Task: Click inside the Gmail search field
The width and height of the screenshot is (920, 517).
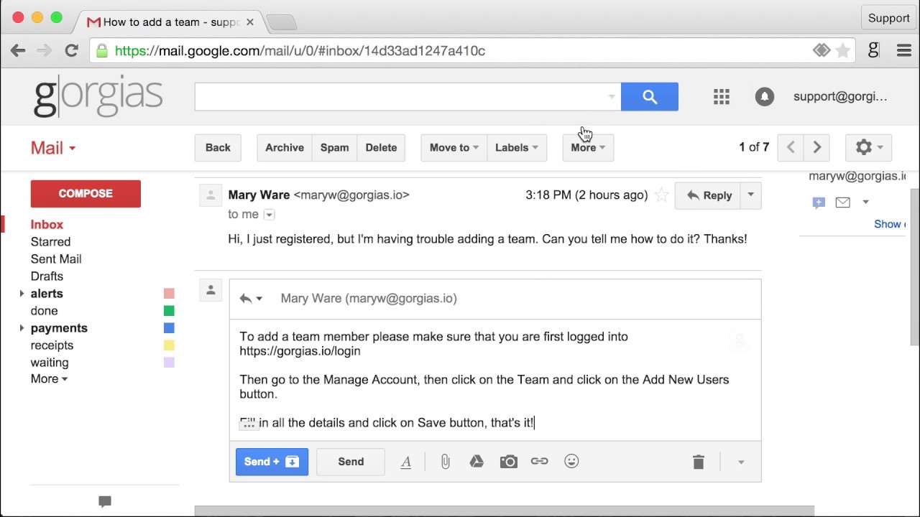Action: click(402, 96)
